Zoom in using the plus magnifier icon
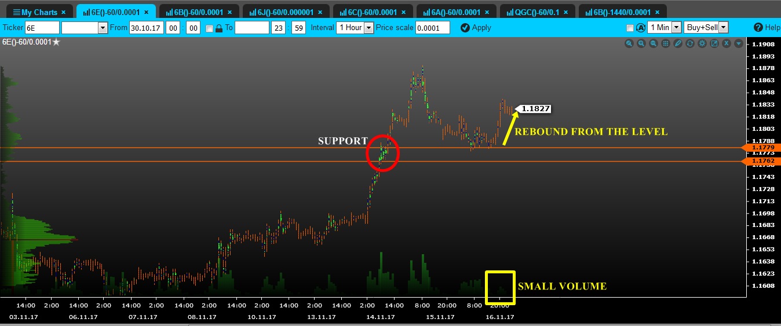 click(641, 43)
